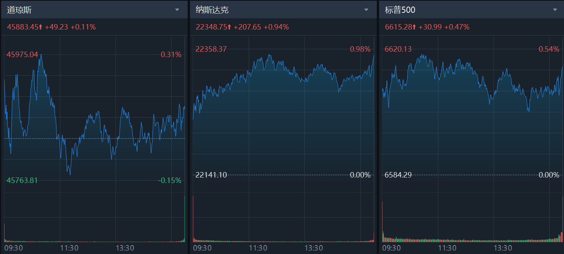Click the 标普500 chart 11:30 time label
The width and height of the screenshot is (564, 254).
447,248
